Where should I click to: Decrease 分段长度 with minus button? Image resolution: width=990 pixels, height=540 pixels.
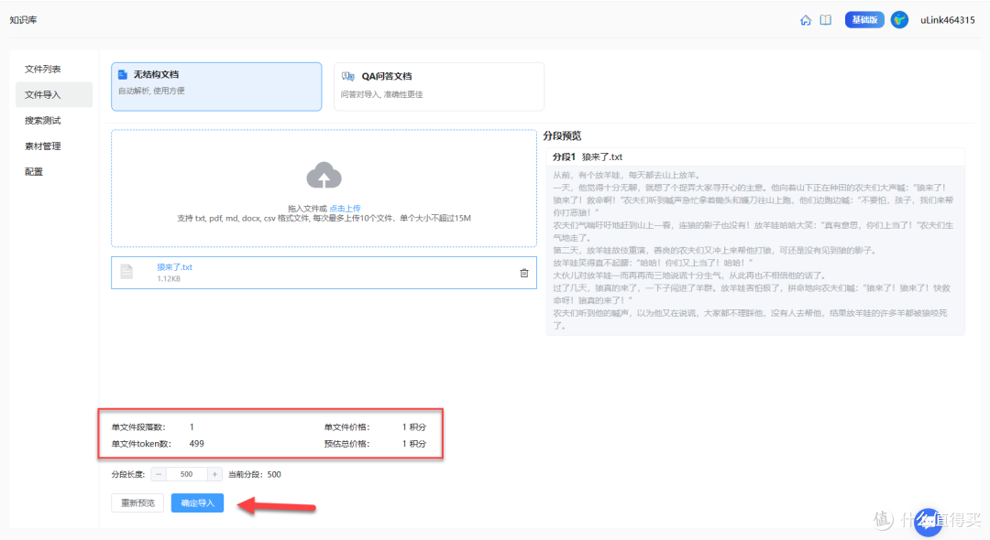159,474
